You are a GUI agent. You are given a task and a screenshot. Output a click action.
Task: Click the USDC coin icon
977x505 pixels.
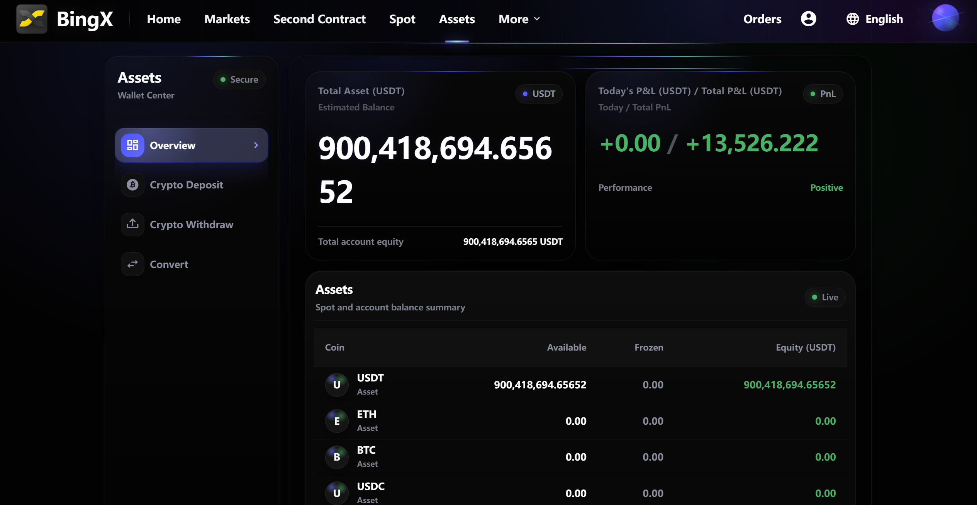coord(337,493)
